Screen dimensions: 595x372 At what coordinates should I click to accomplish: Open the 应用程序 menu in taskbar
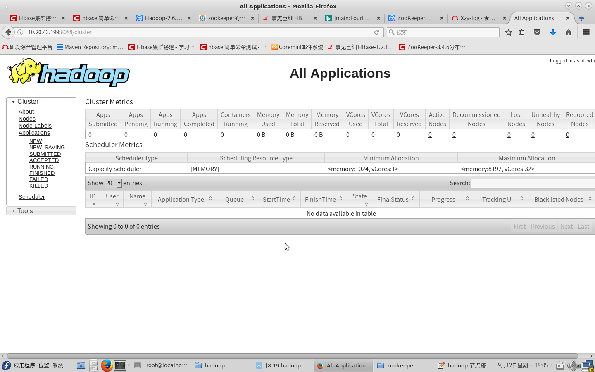point(24,365)
